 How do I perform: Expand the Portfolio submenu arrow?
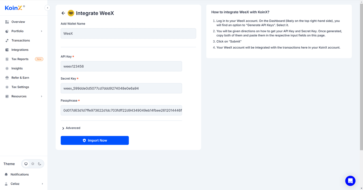42,31
